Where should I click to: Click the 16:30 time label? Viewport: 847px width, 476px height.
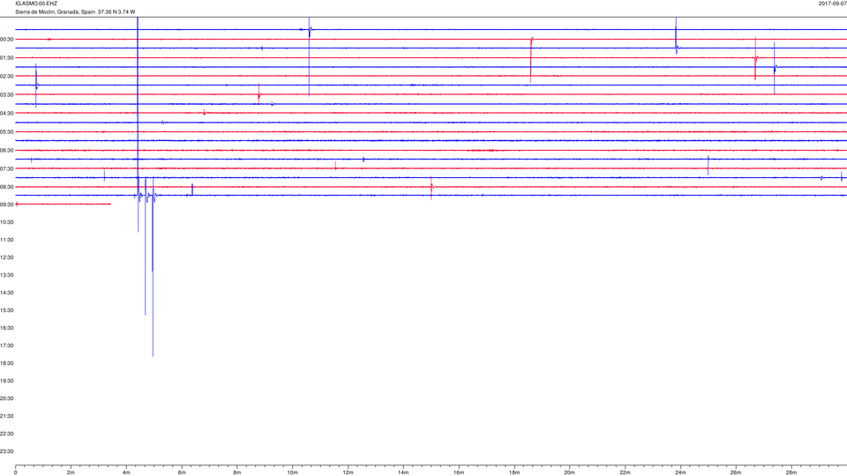click(x=6, y=328)
